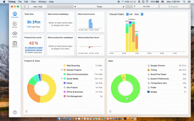The image size is (194, 121).
Task: Click Try adjusting project productivity ratings link
Action: [34, 49]
